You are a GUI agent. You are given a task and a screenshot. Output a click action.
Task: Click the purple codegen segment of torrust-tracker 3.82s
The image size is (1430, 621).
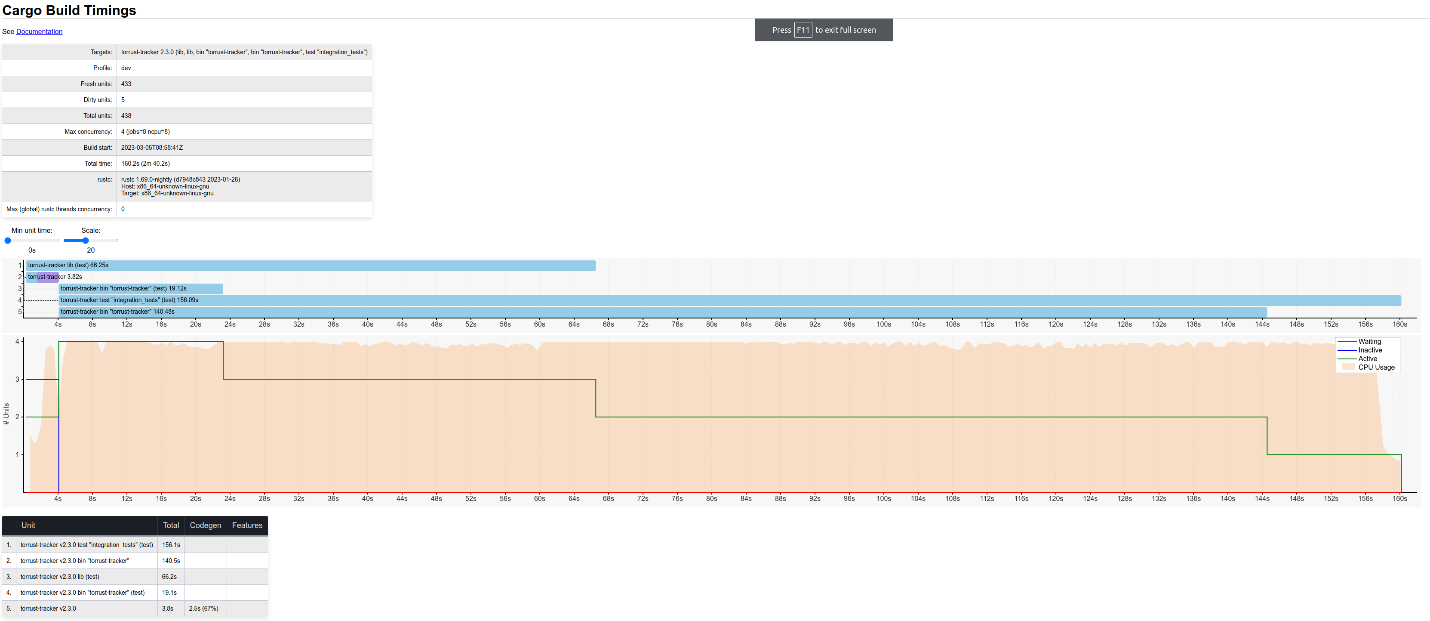48,277
